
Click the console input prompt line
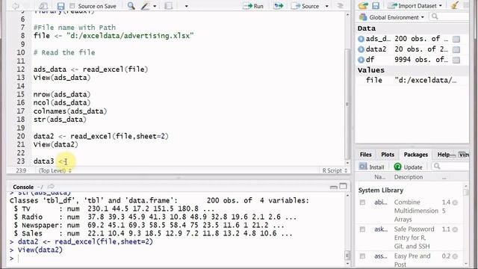(177, 259)
